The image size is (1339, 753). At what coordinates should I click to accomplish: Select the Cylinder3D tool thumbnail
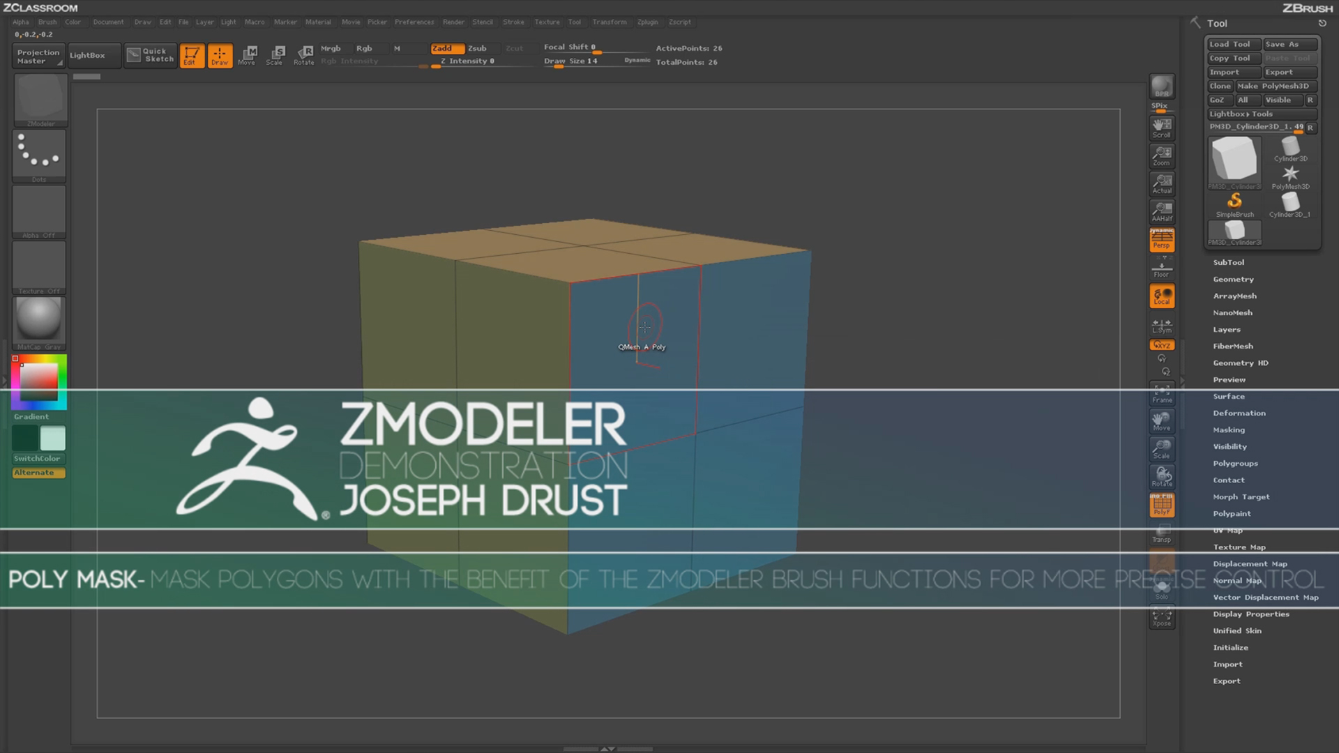[x=1290, y=148]
